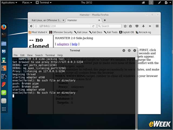Open the Places menu
This screenshot has height=130, width=173.
pos(27,2)
